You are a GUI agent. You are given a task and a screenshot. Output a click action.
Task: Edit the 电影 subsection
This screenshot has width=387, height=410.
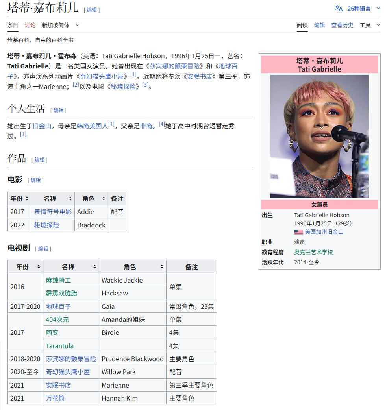coord(35,180)
